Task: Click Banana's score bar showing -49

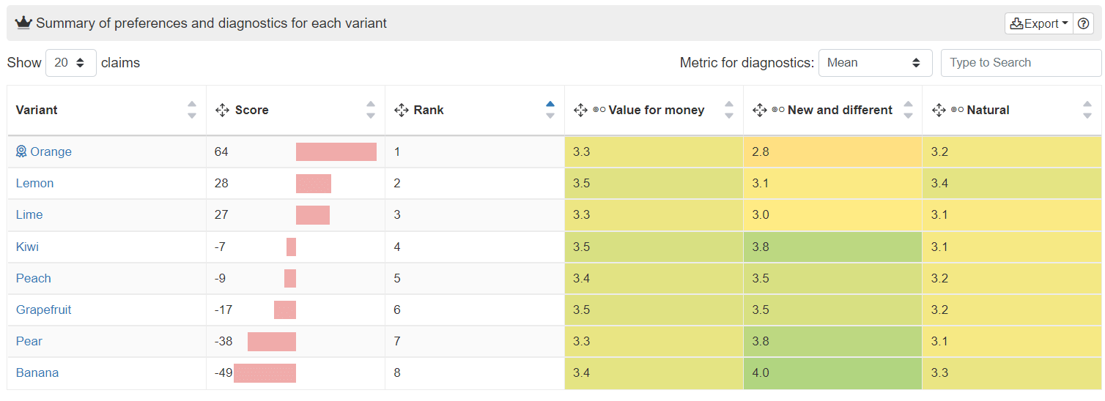Action: pyautogui.click(x=265, y=372)
